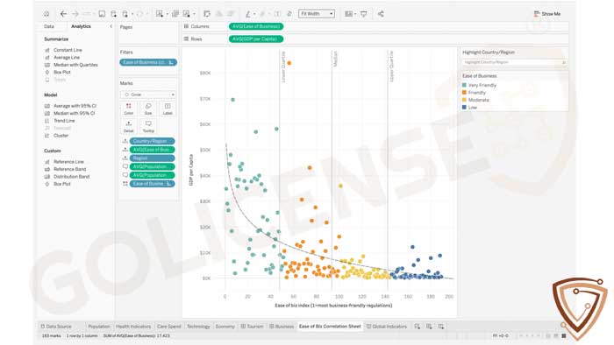Click the Size button on Marks card
This screenshot has height=345, width=614.
148,109
